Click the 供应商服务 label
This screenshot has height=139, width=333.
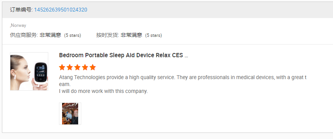pyautogui.click(x=24, y=35)
